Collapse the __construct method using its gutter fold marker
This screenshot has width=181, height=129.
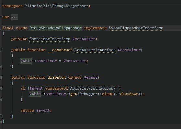(x=1, y=50)
